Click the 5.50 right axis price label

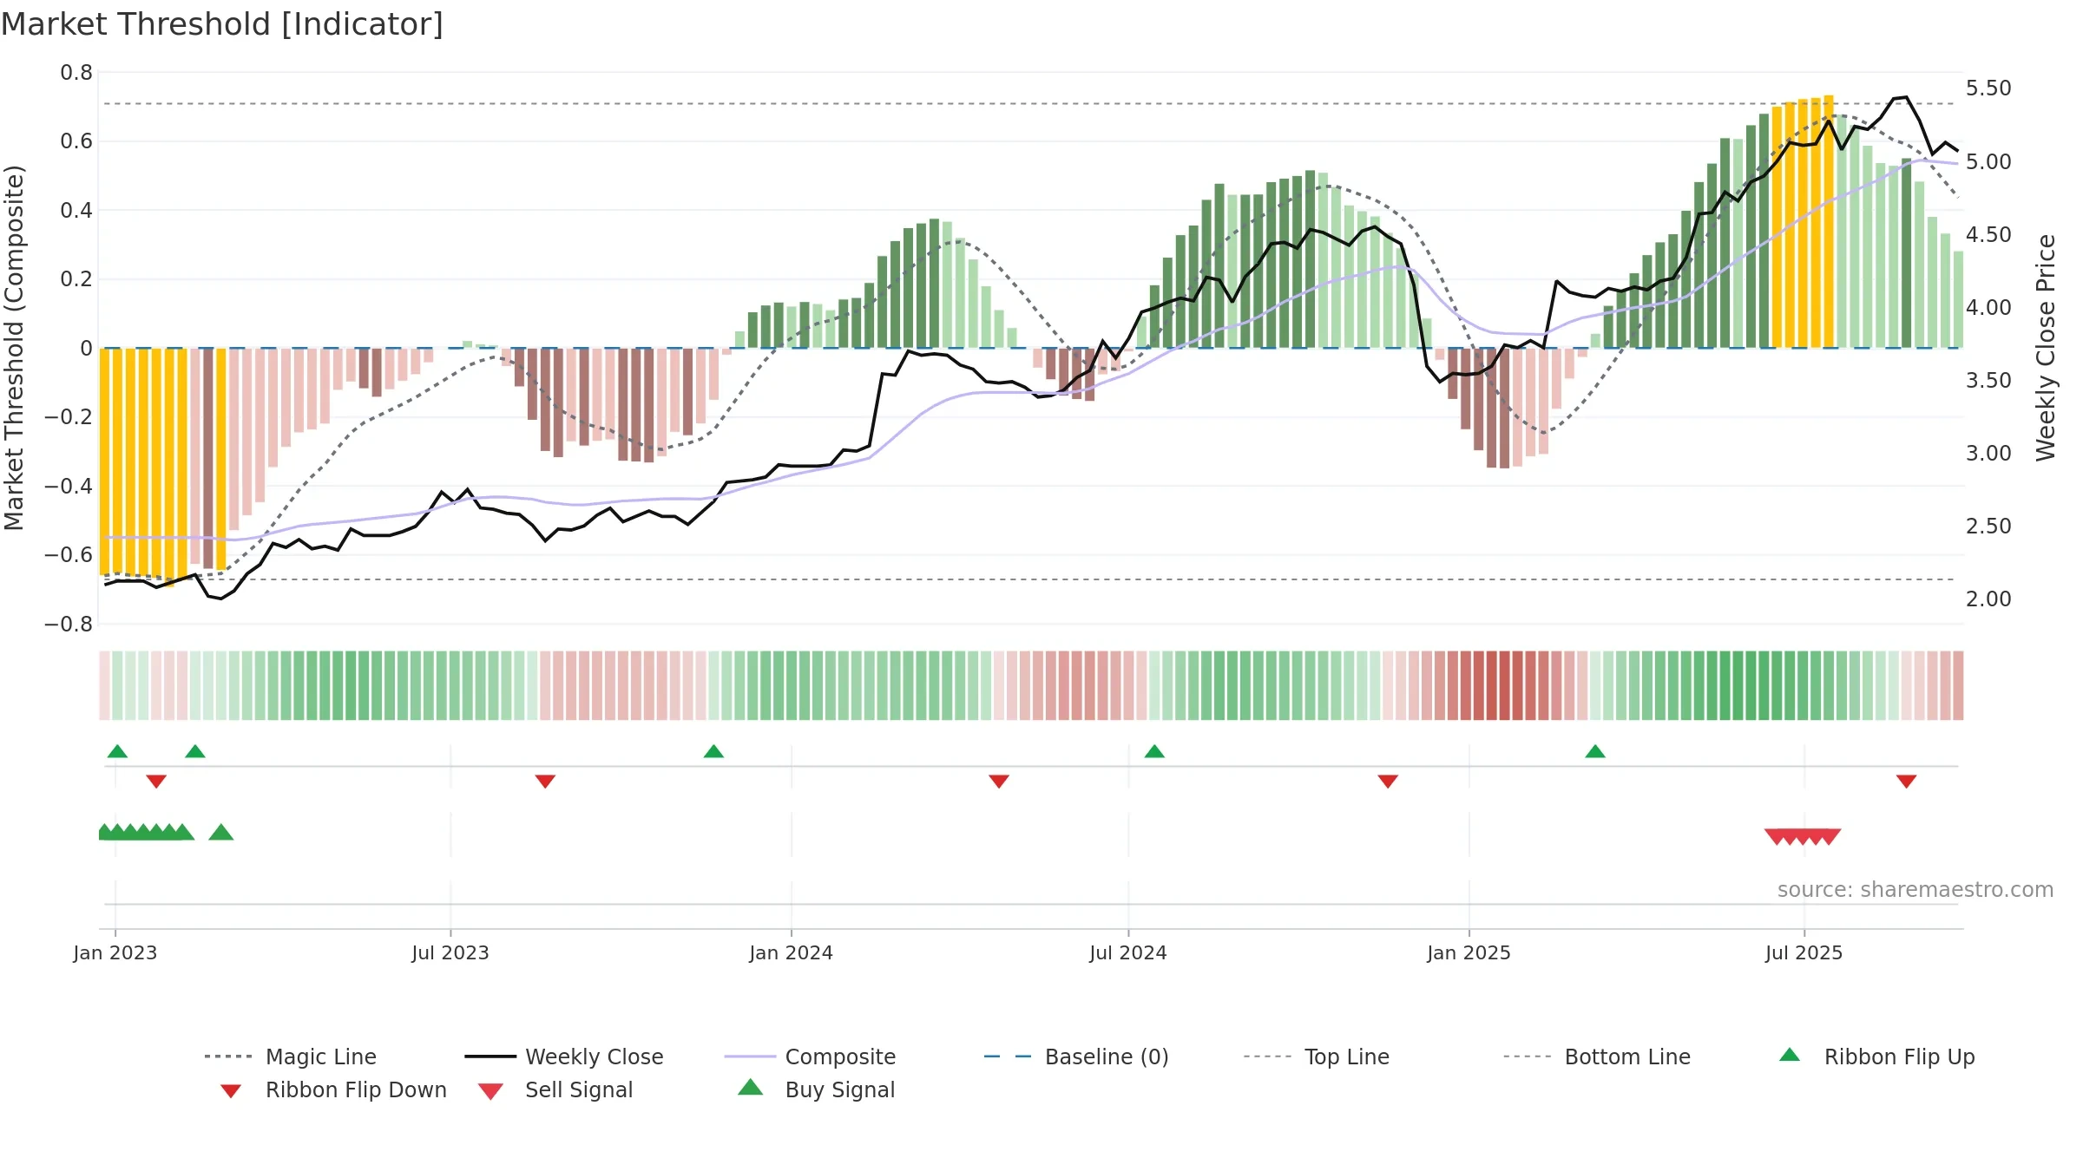(1988, 88)
